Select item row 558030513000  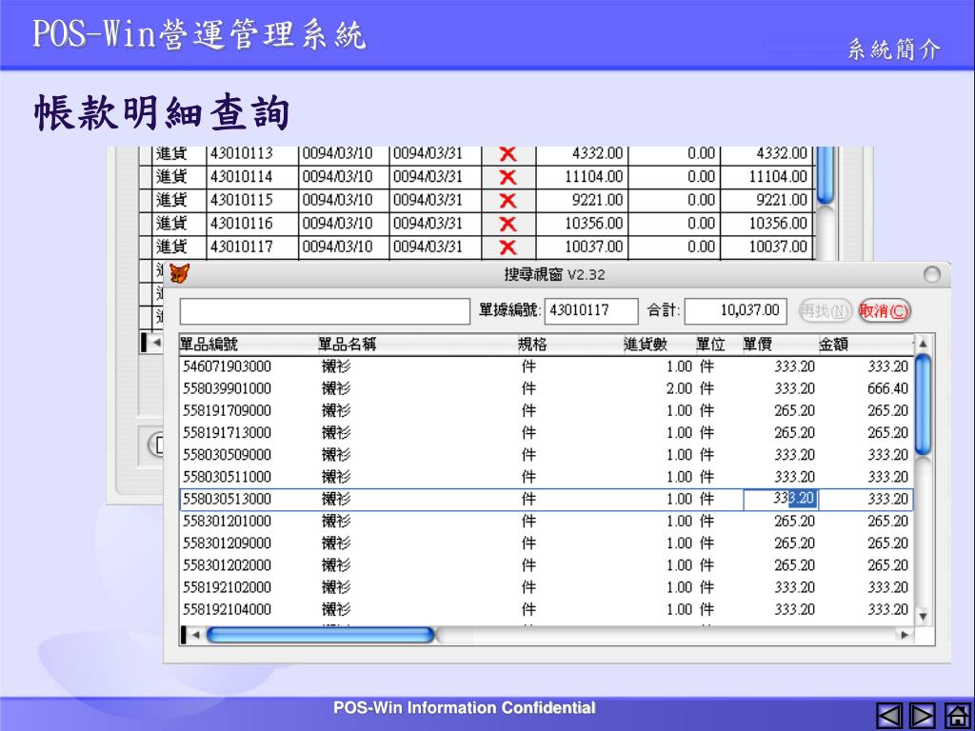[x=547, y=499]
